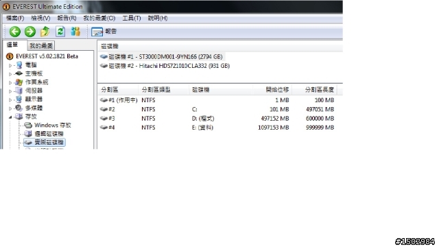Click the 497152 MB start offset value
The width and height of the screenshot is (439, 247).
pos(275,119)
